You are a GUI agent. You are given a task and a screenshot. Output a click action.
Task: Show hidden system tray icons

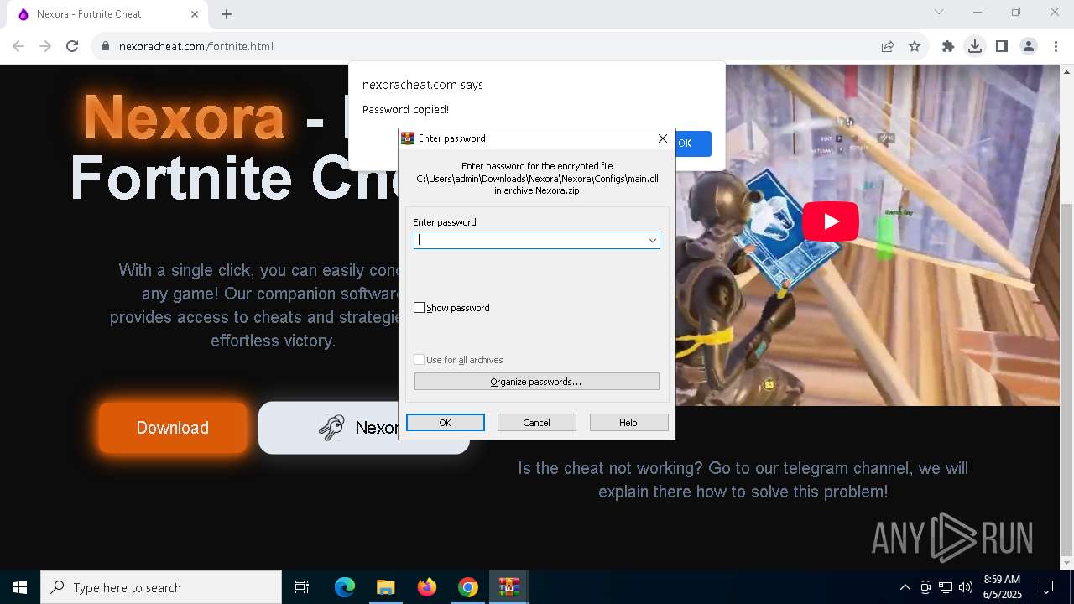905,587
